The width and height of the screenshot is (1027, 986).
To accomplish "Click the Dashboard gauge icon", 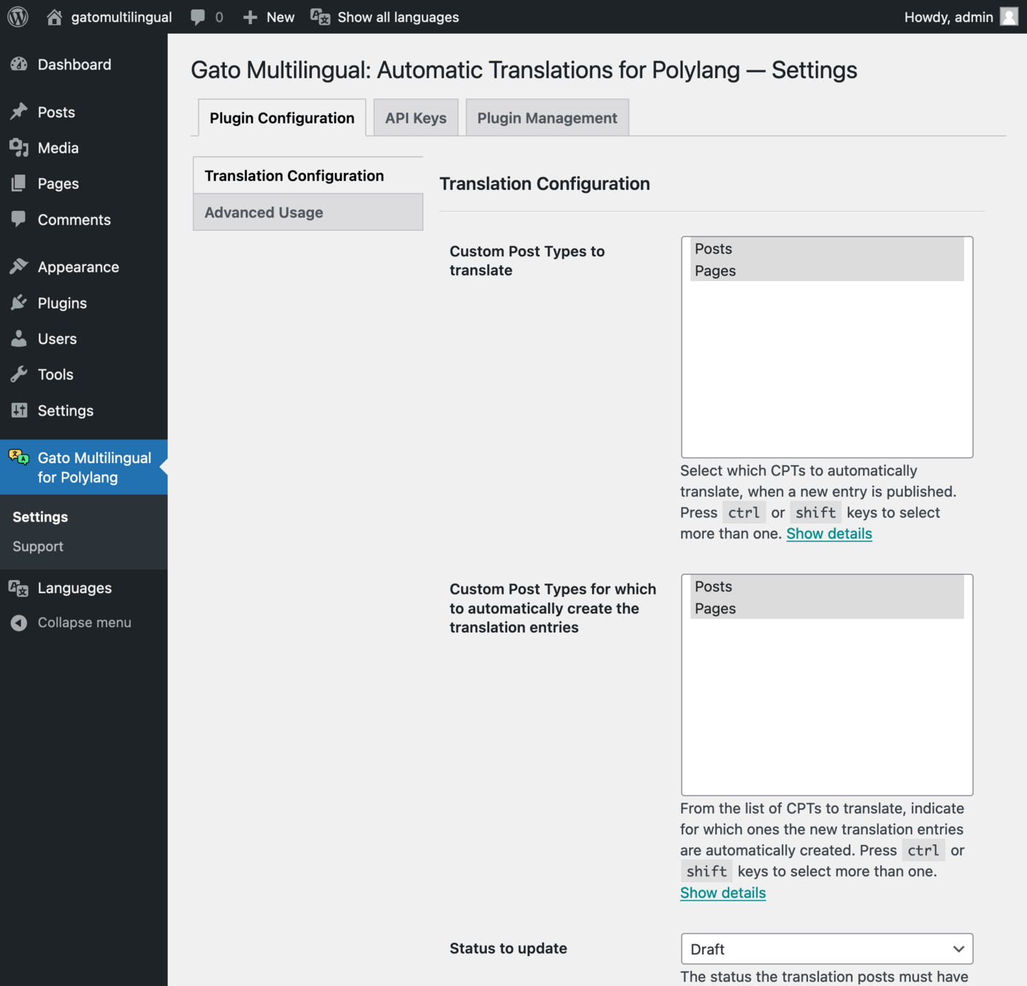I will [x=19, y=64].
